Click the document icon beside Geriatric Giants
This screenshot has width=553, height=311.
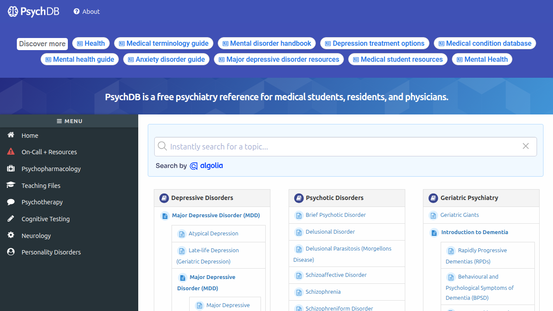[x=433, y=215]
